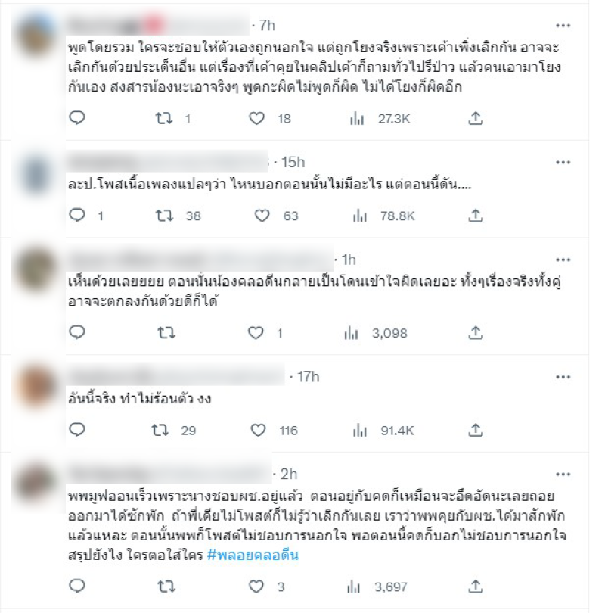The height and width of the screenshot is (613, 605).
Task: Open more options on the 15h tweet
Action: pos(563,162)
